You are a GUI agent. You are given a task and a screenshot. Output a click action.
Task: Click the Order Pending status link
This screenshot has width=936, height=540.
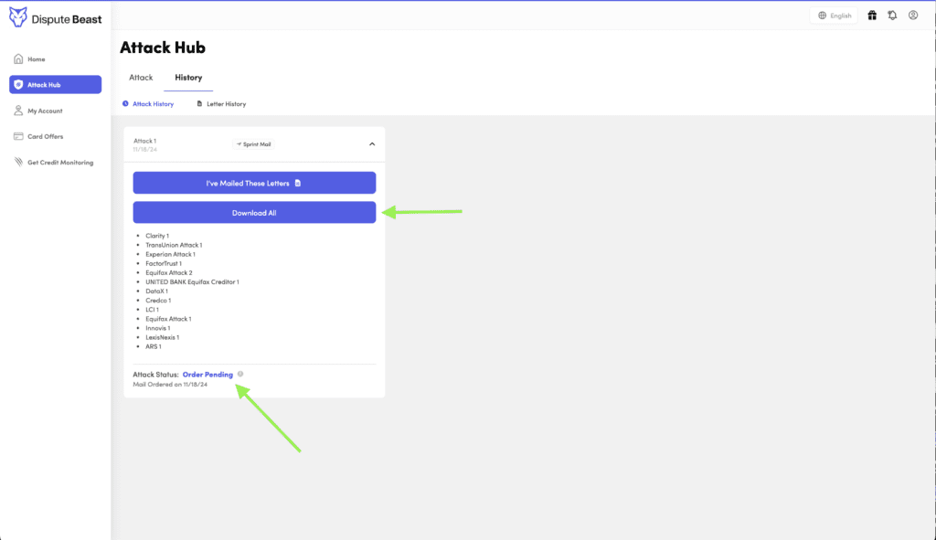click(207, 375)
